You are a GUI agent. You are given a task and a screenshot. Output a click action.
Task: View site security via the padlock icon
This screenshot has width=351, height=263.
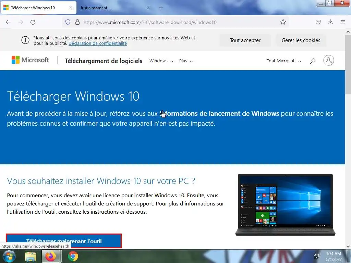(77, 22)
